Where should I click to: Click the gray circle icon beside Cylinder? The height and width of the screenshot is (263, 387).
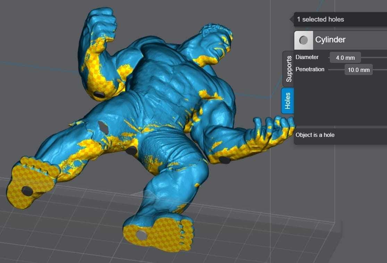pyautogui.click(x=303, y=40)
